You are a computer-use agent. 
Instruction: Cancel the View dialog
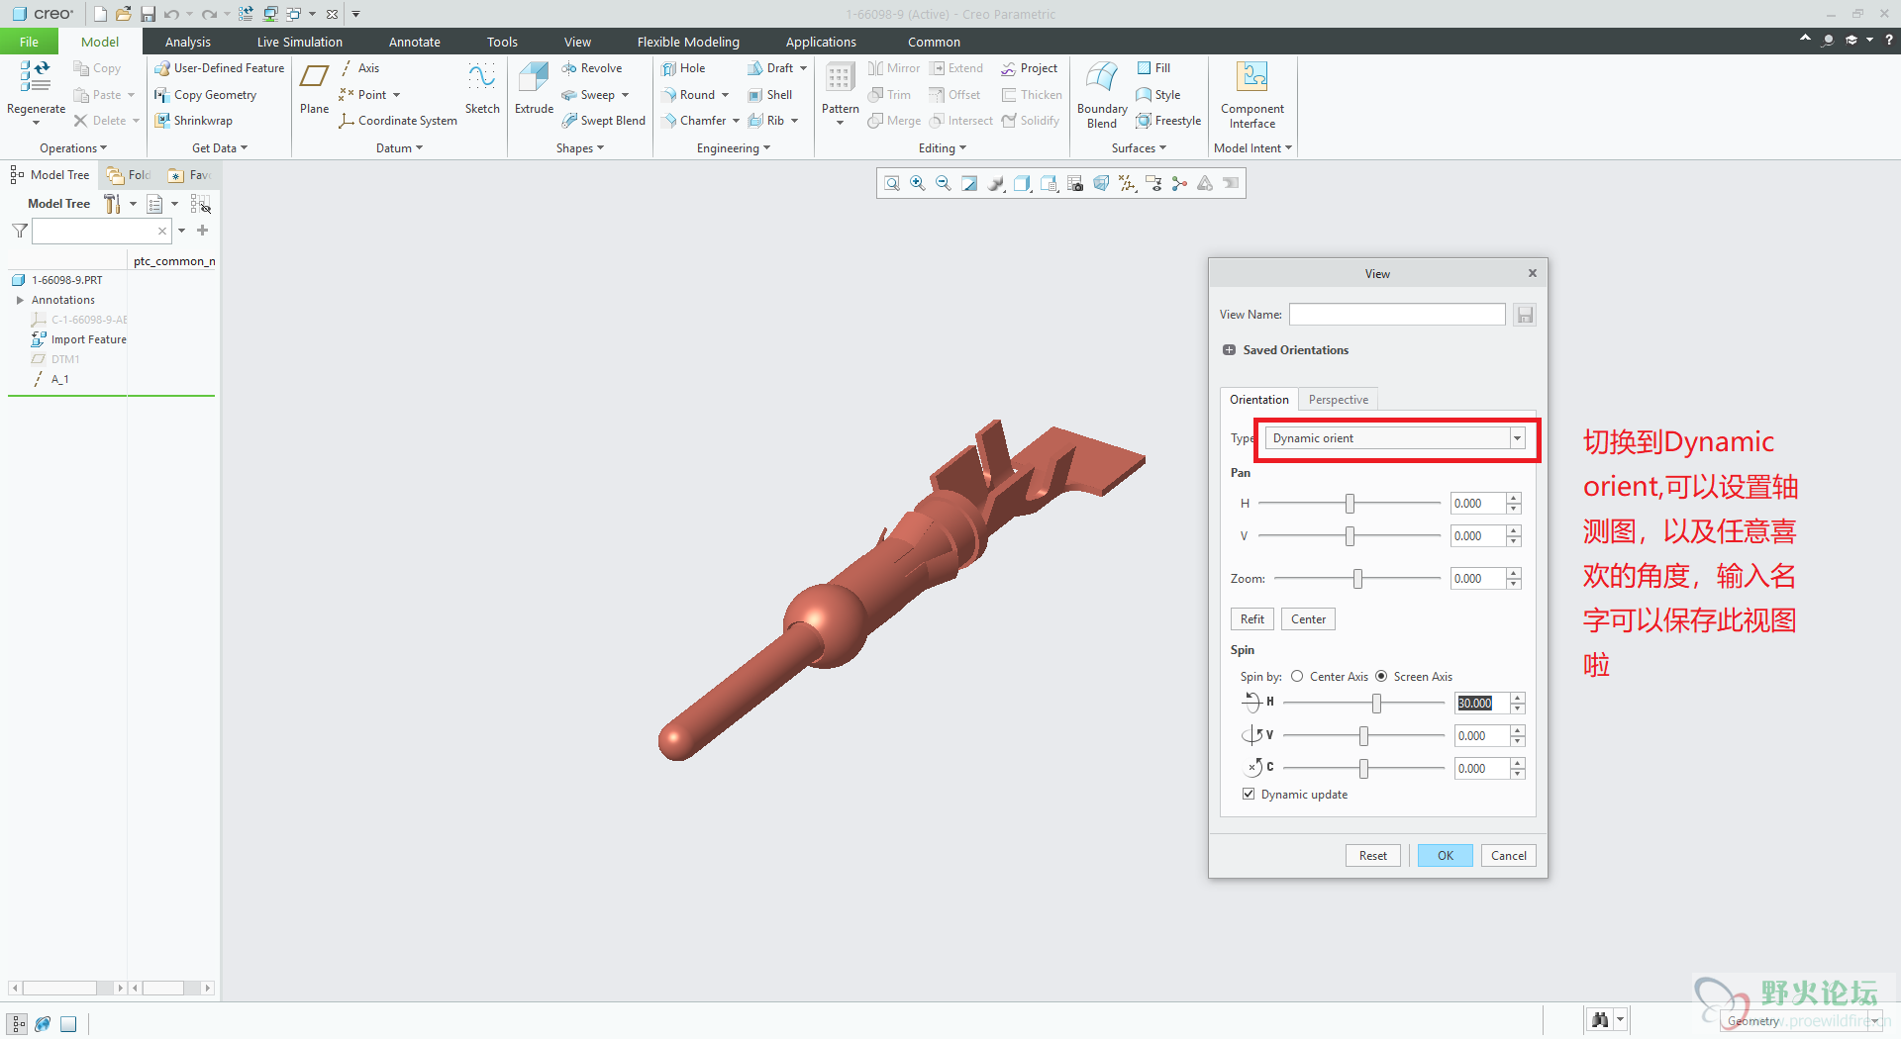point(1508,856)
